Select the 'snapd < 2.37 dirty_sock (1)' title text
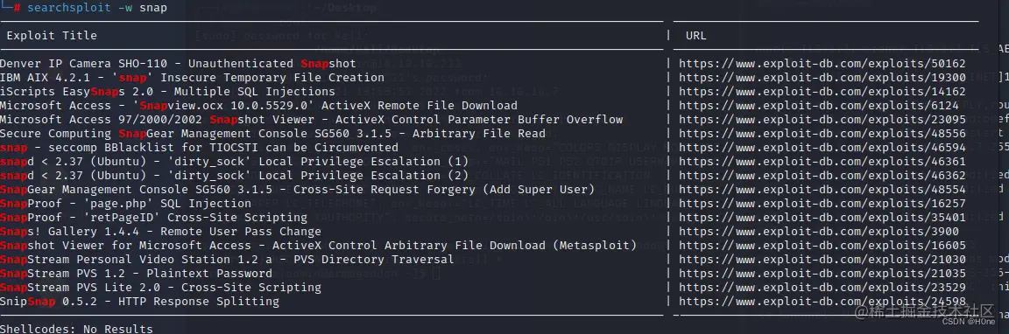The width and height of the screenshot is (1009, 334). pos(234,162)
